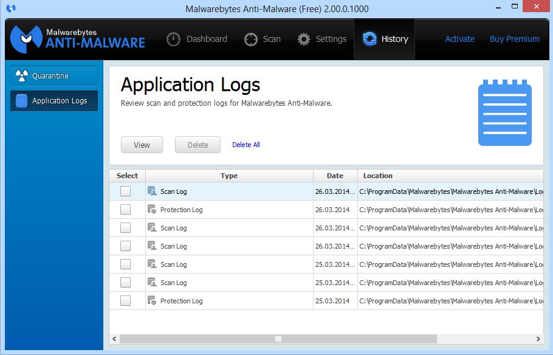553x355 pixels.
Task: Click the Delete button
Action: (x=198, y=145)
